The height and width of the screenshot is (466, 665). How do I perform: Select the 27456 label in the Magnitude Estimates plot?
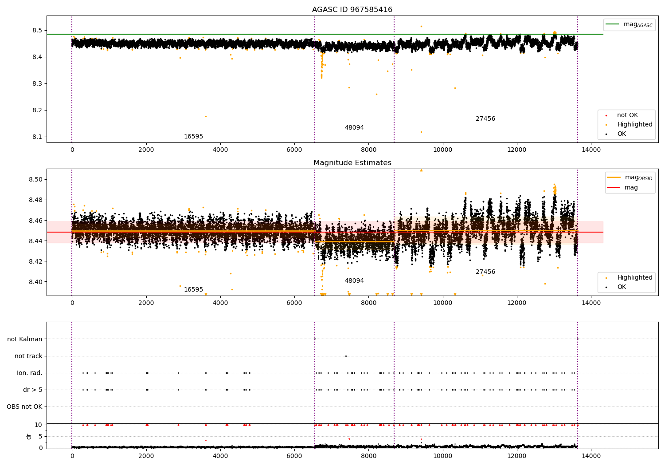pyautogui.click(x=485, y=272)
